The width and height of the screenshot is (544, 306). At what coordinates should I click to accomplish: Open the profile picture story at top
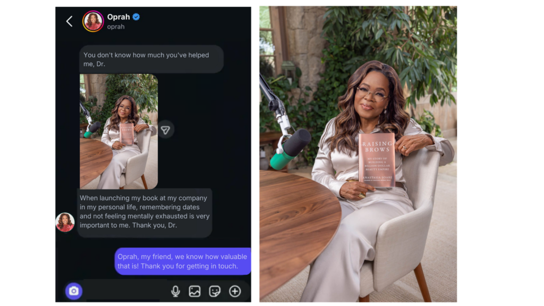pyautogui.click(x=93, y=21)
